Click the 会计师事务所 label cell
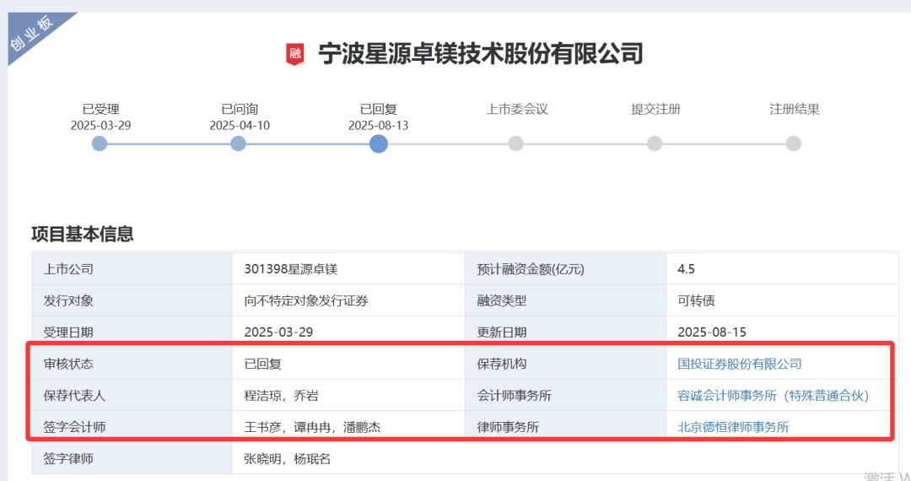This screenshot has height=481, width=911. (x=565, y=396)
